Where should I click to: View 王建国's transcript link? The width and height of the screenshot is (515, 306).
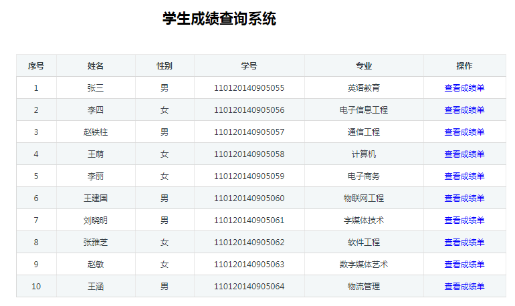coord(464,198)
